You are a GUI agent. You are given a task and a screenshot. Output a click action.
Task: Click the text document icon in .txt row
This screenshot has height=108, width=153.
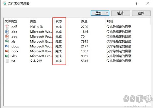point(7,61)
